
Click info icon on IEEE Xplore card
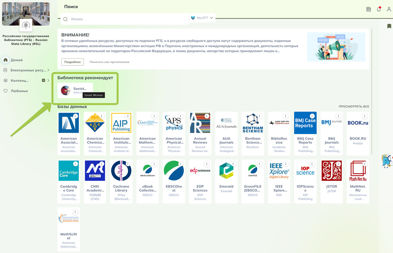pyautogui.click(x=286, y=164)
